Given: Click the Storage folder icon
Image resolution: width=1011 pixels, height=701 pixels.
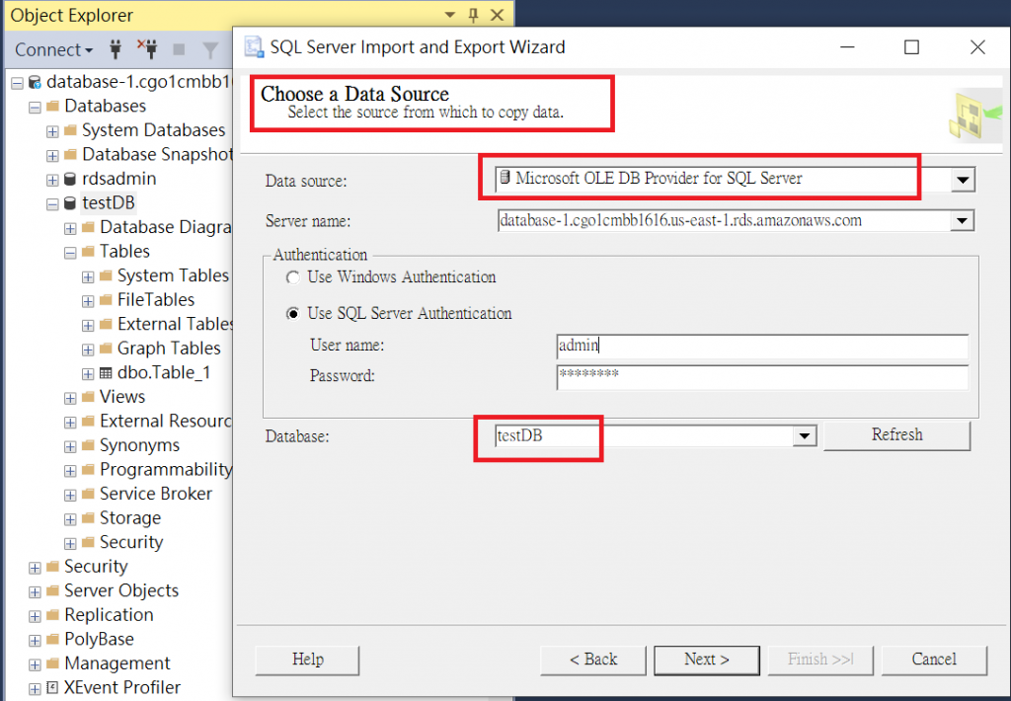Looking at the screenshot, I should (88, 517).
